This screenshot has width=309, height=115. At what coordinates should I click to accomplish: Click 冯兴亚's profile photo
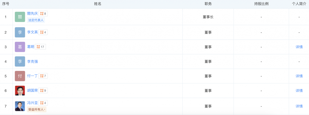(x=20, y=106)
